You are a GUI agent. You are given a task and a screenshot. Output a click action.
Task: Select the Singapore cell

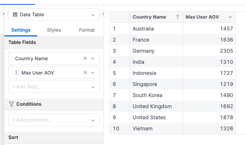point(156,84)
